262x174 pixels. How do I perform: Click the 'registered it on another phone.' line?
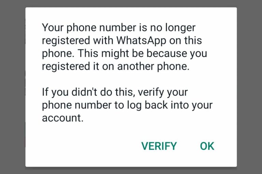(x=116, y=66)
